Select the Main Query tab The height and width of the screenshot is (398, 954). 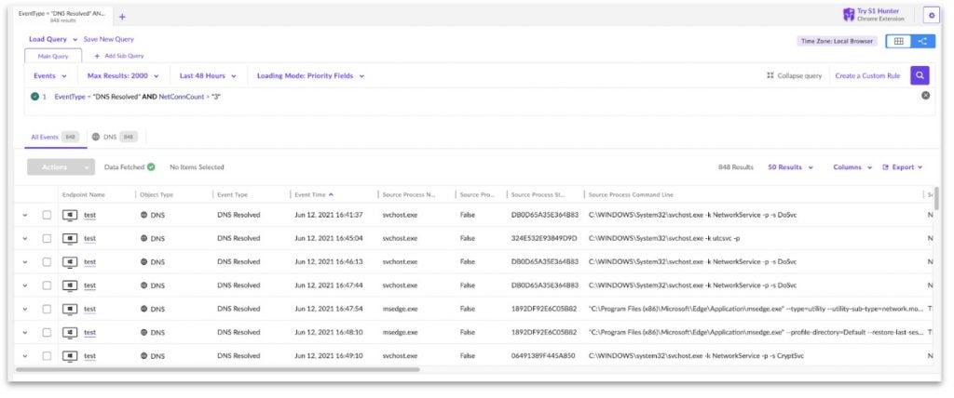pos(52,56)
